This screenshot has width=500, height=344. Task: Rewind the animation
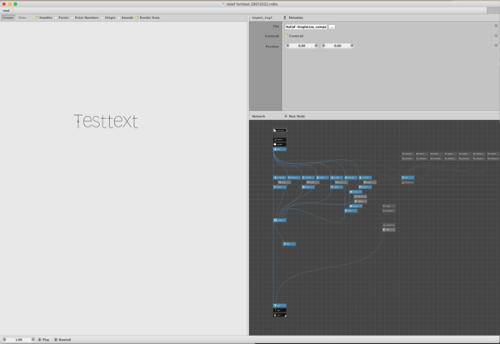pos(62,340)
